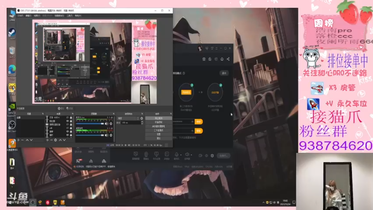Open the source Filters button in OBS

coord(69,108)
